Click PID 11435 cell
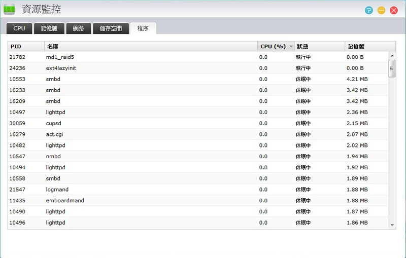406x258 pixels. coord(17,201)
